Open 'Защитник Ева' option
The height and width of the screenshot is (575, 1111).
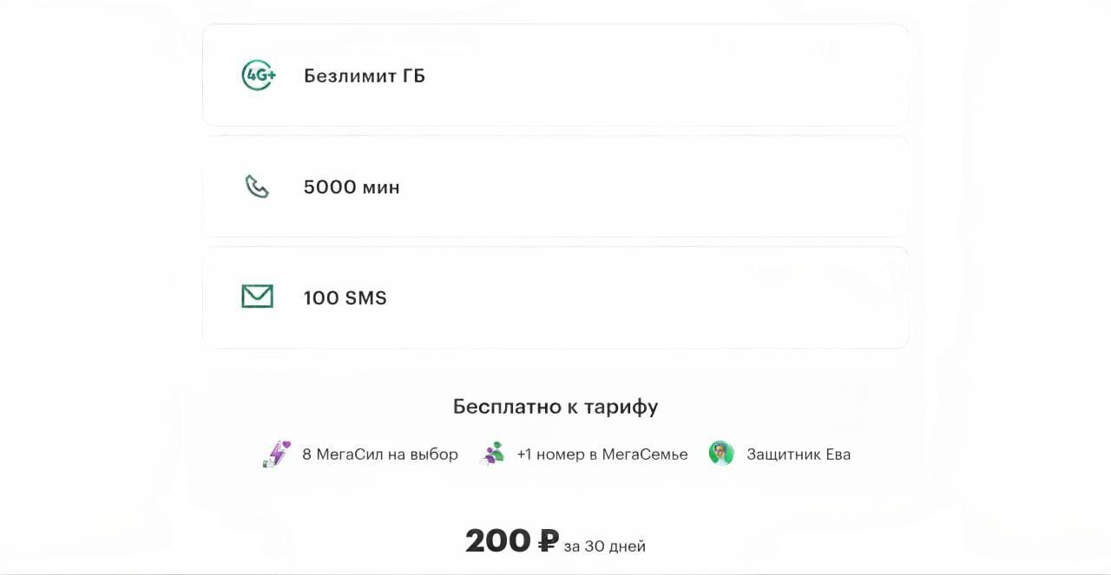(798, 454)
